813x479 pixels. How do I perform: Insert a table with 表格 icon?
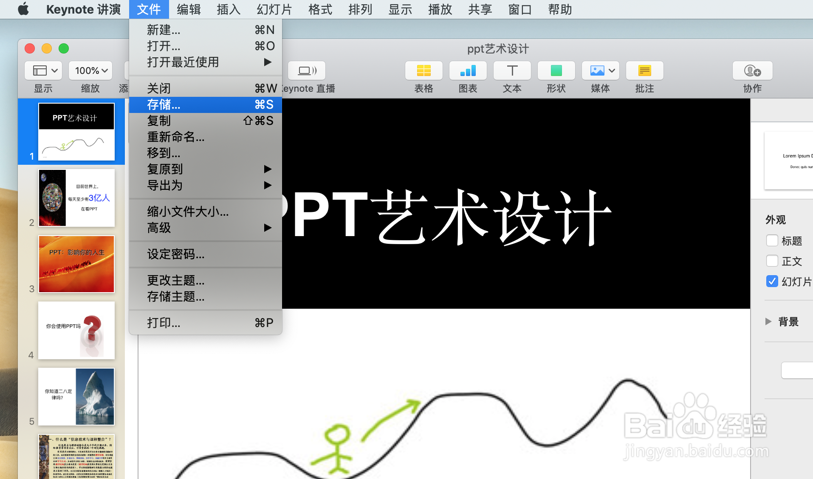(423, 70)
